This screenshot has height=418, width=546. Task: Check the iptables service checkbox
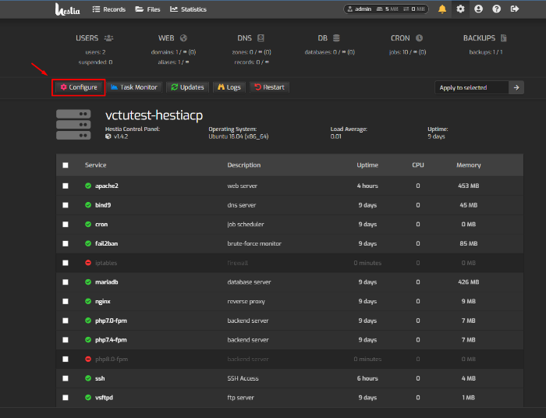[66, 263]
